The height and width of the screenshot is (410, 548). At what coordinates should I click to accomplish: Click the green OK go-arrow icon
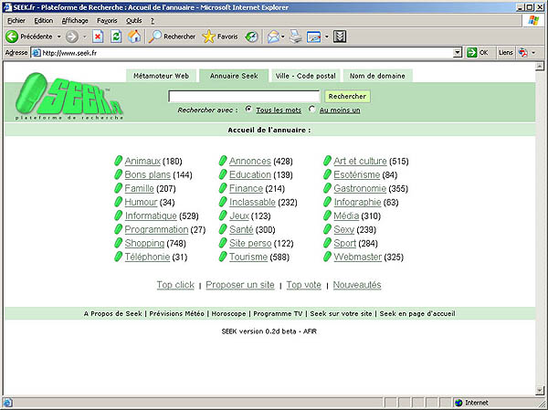[472, 53]
